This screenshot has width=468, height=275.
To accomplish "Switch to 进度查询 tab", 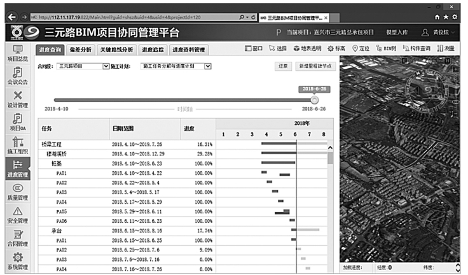I will (50, 50).
